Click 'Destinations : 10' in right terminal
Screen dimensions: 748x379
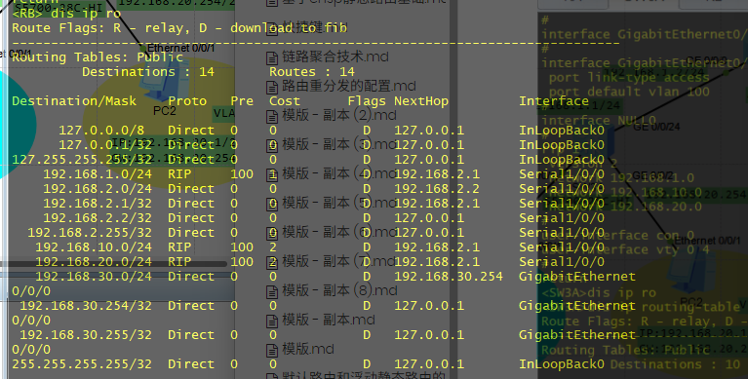676,364
